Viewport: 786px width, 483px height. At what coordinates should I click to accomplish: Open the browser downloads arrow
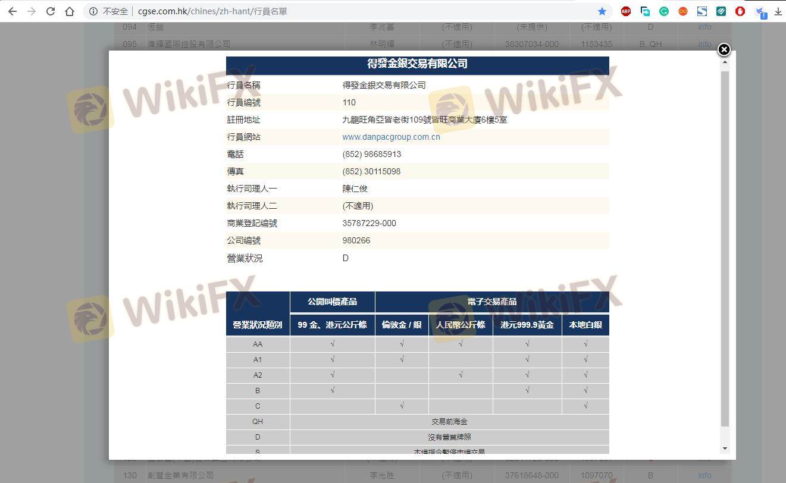(778, 11)
